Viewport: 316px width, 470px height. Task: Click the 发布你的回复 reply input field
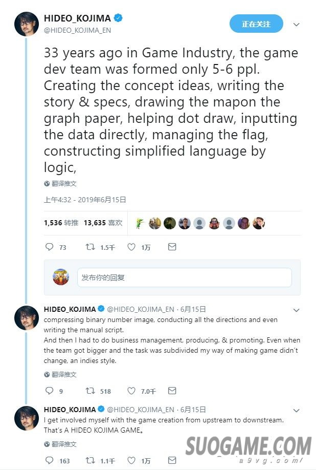tap(184, 277)
